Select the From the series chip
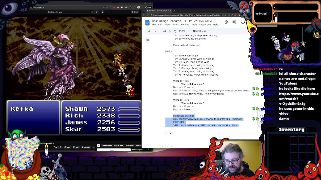321x180 pixels. click(119, 145)
